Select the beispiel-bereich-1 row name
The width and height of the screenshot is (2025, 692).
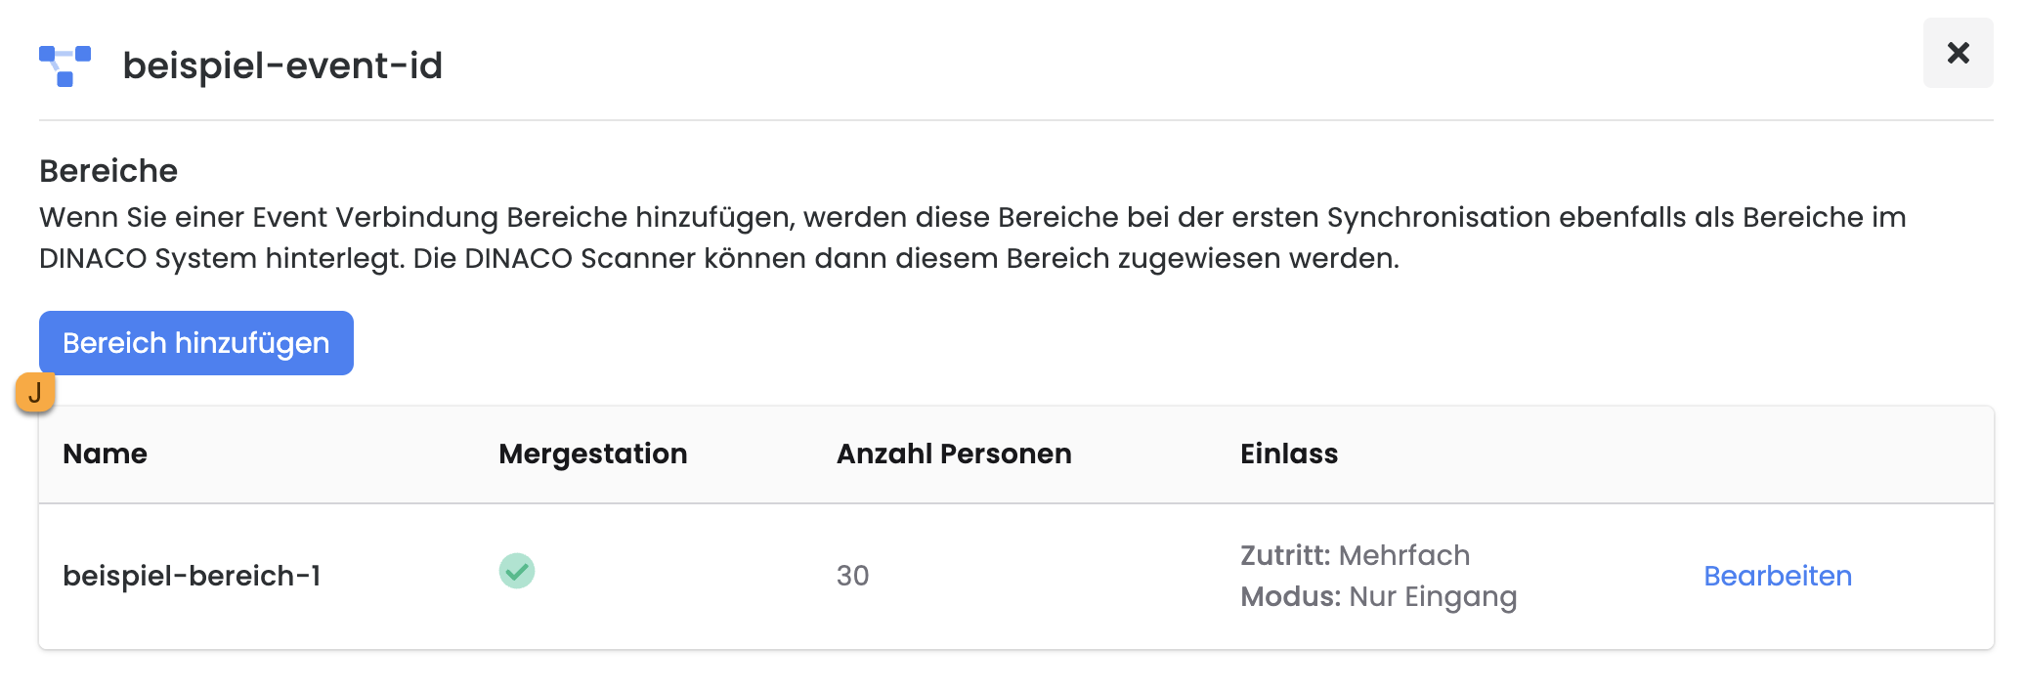click(x=192, y=576)
